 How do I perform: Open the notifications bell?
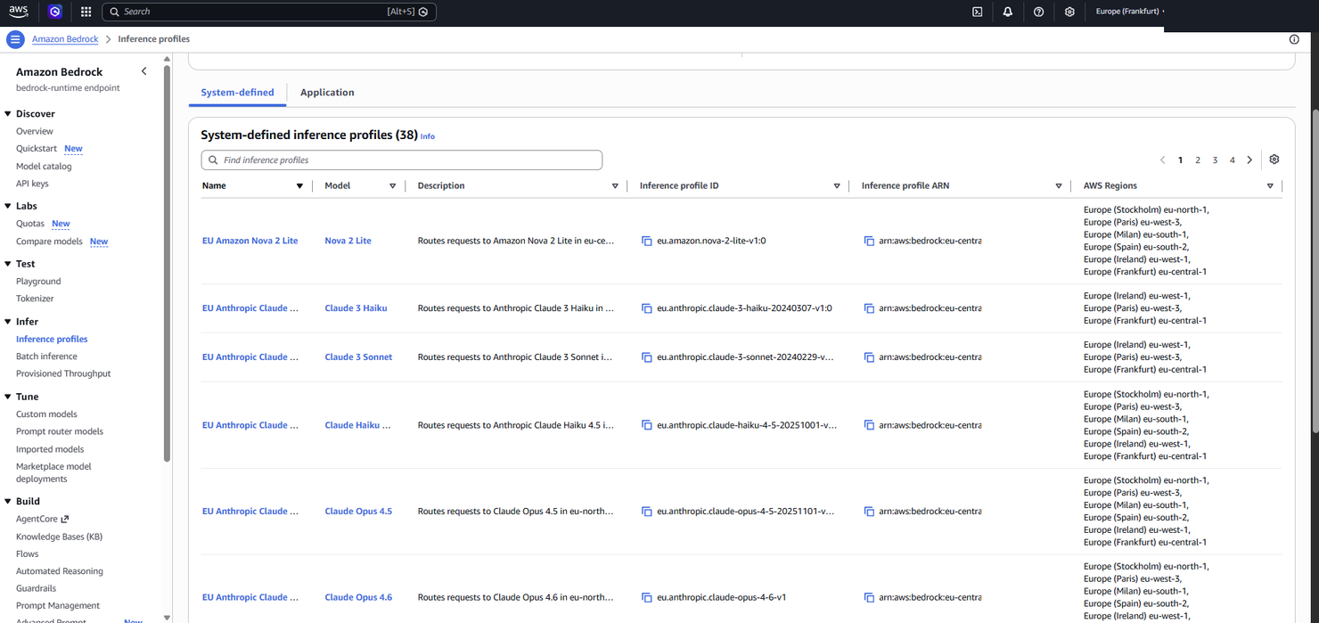[1008, 12]
